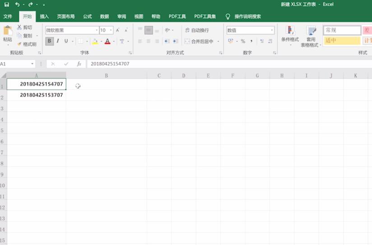Align text to vertical middle
Viewport: 372px width, 245px height.
pyautogui.click(x=149, y=30)
